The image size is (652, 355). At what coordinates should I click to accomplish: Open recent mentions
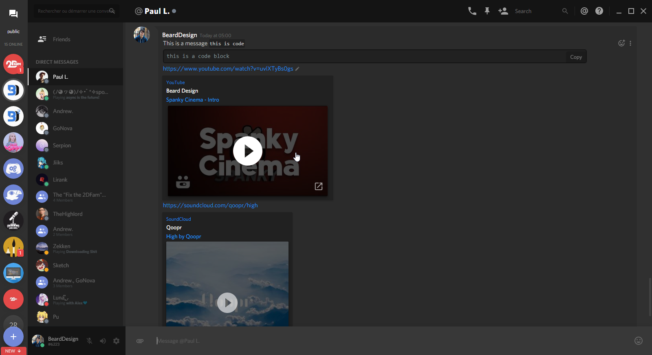coord(584,11)
